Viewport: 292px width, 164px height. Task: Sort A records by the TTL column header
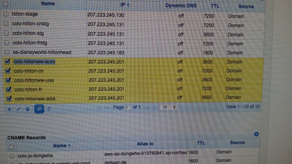tap(214, 6)
